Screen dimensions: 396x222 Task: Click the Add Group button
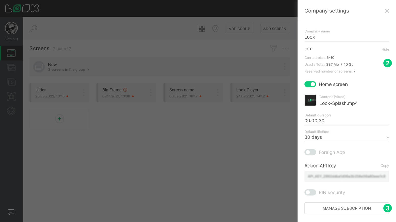(239, 29)
